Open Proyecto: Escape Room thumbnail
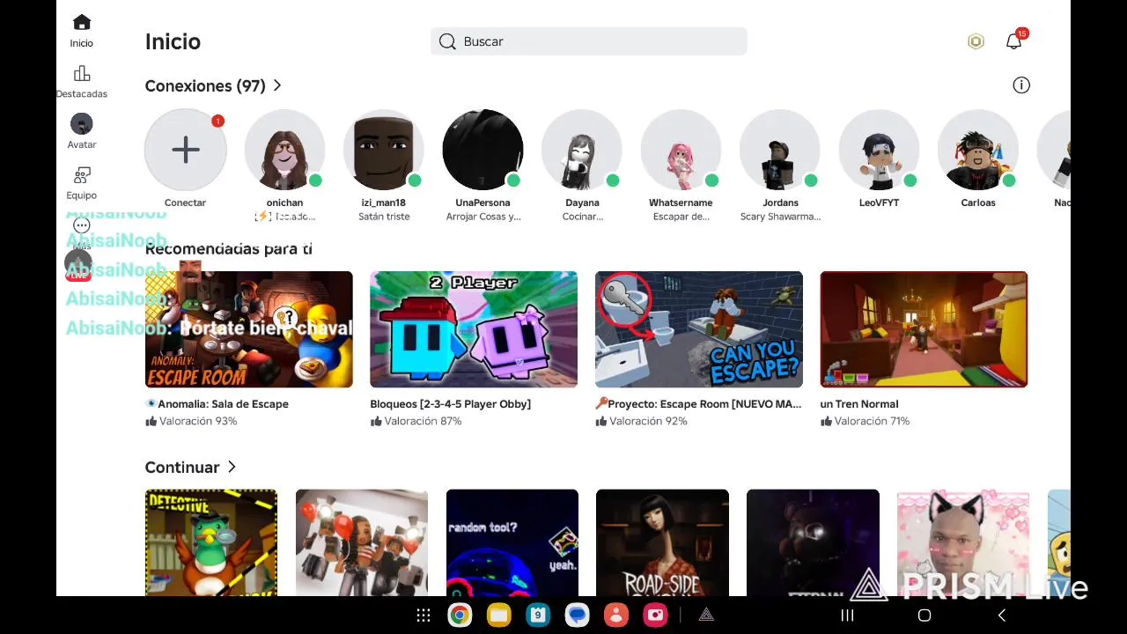The image size is (1127, 634). tap(699, 329)
